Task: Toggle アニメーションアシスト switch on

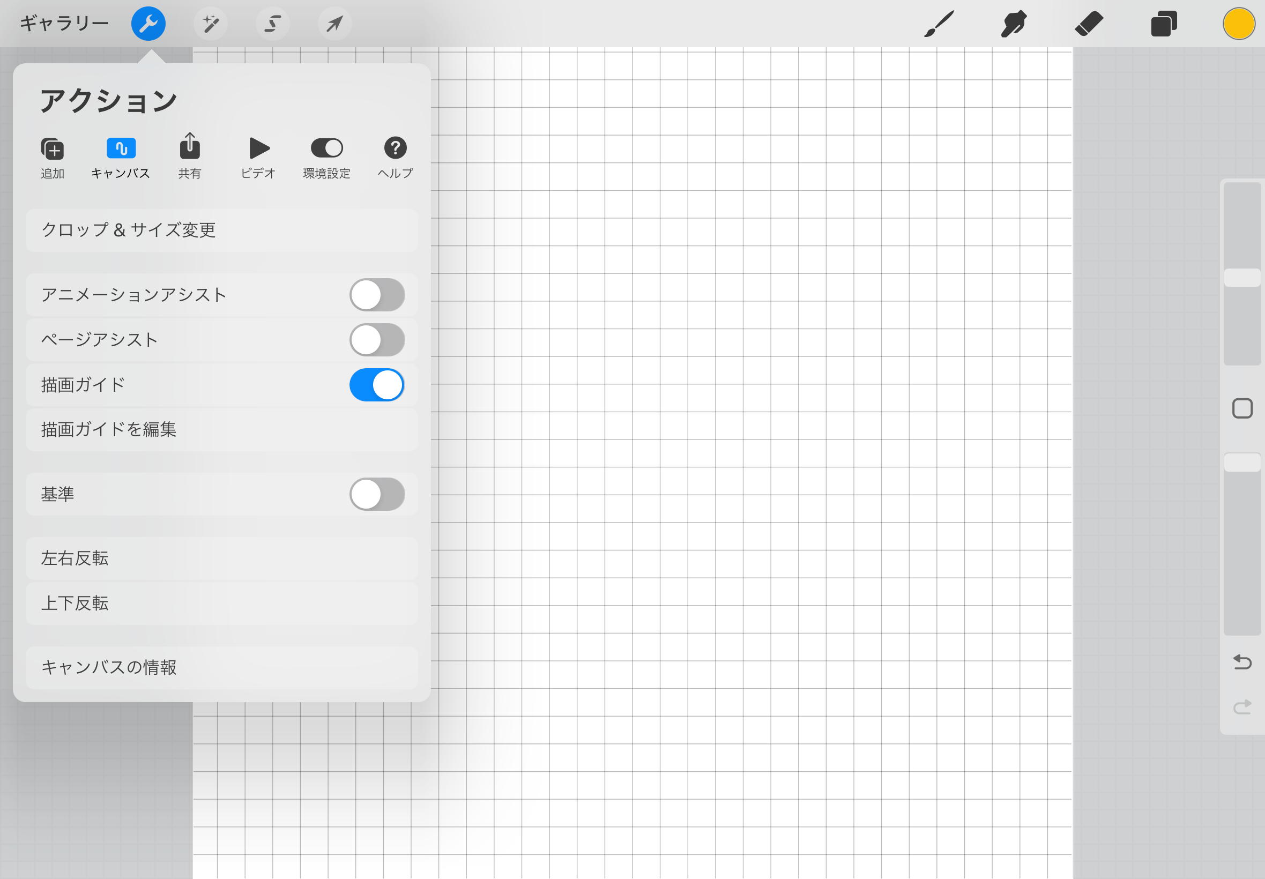Action: click(377, 295)
